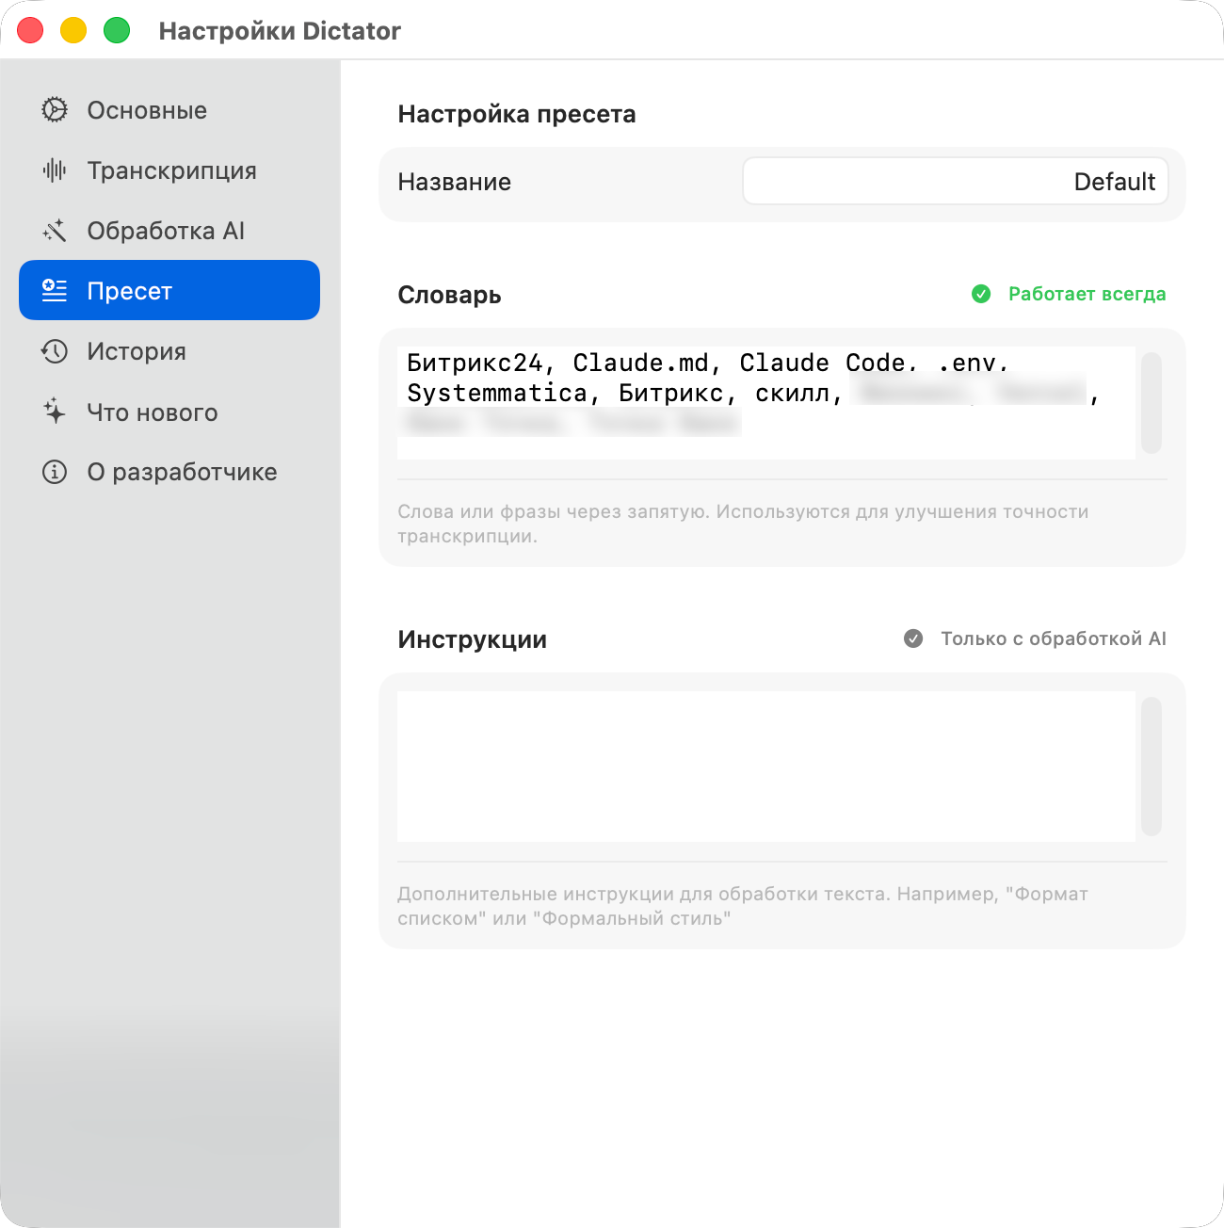Click the sparkles icon for Что нового
Image resolution: width=1224 pixels, height=1228 pixels.
[55, 412]
